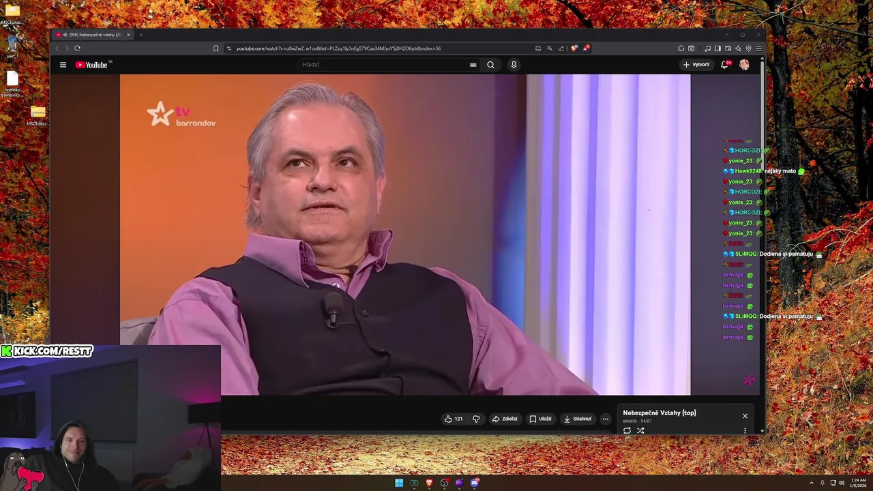This screenshot has width=873, height=491.
Task: Open the Brave browser taskbar icon
Action: 429,483
